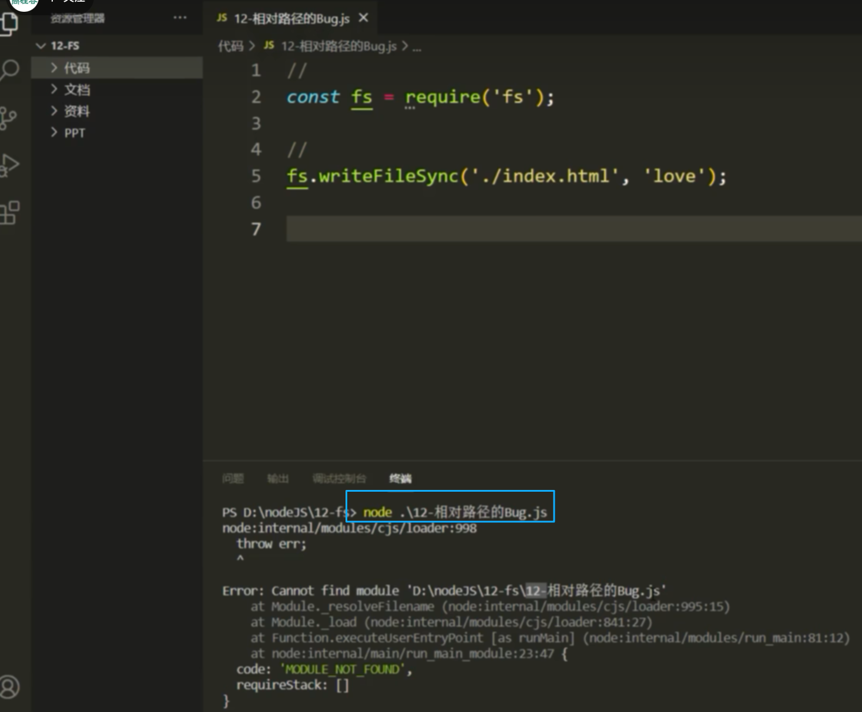Click 'require' on line 2

point(443,97)
